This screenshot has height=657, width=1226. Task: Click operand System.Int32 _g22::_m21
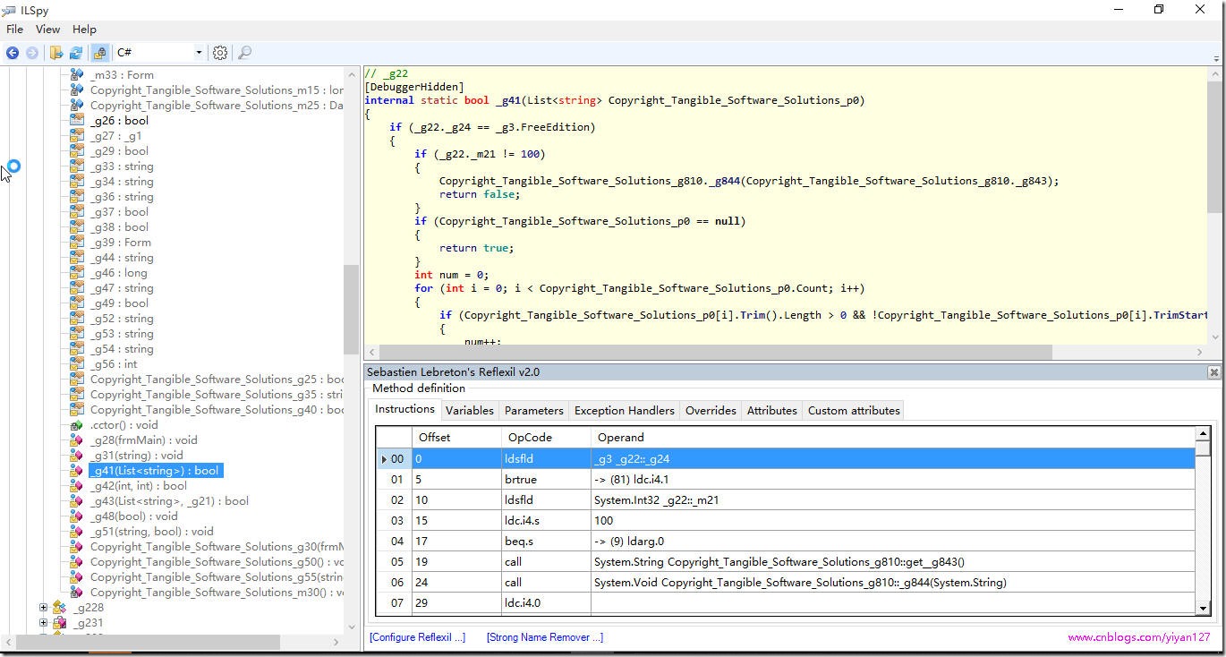point(656,500)
